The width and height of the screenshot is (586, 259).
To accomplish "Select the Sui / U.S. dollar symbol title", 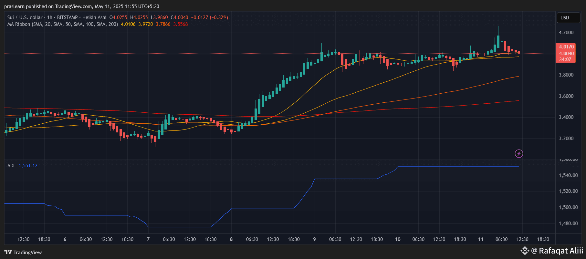I will click(25, 17).
